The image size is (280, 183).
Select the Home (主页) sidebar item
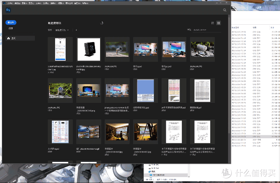(x=20, y=38)
